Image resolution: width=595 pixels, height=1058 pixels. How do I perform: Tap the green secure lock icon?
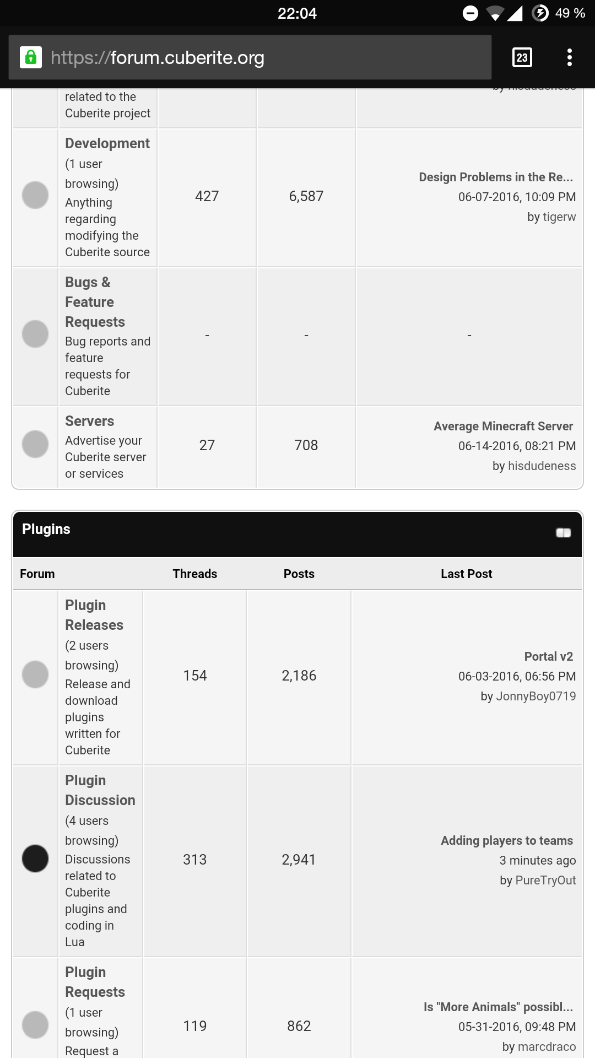coord(31,57)
